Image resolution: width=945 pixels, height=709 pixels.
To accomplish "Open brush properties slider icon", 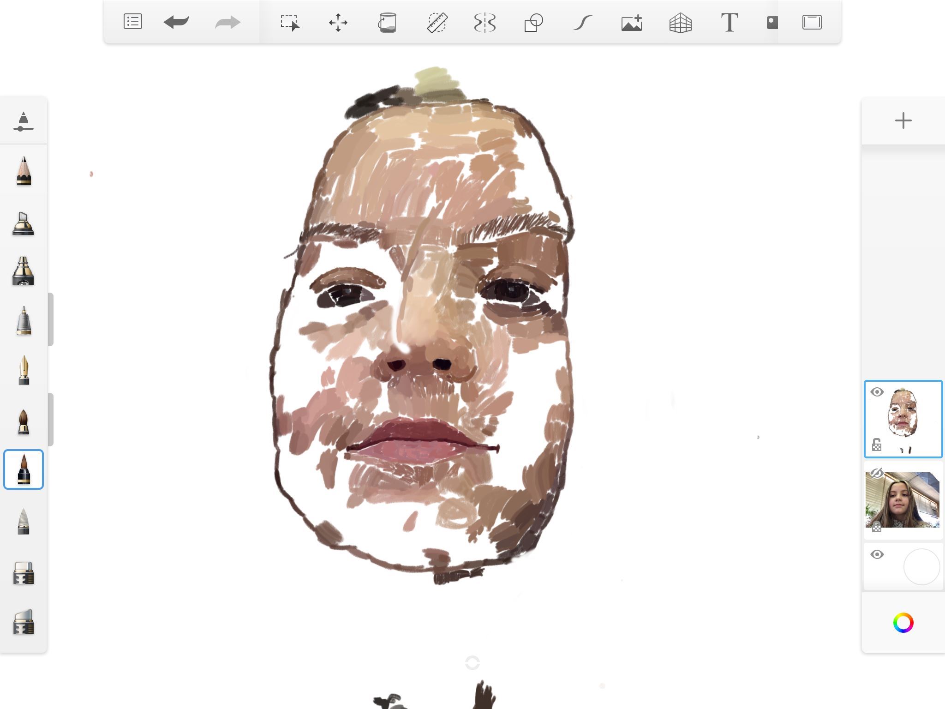I will point(23,121).
